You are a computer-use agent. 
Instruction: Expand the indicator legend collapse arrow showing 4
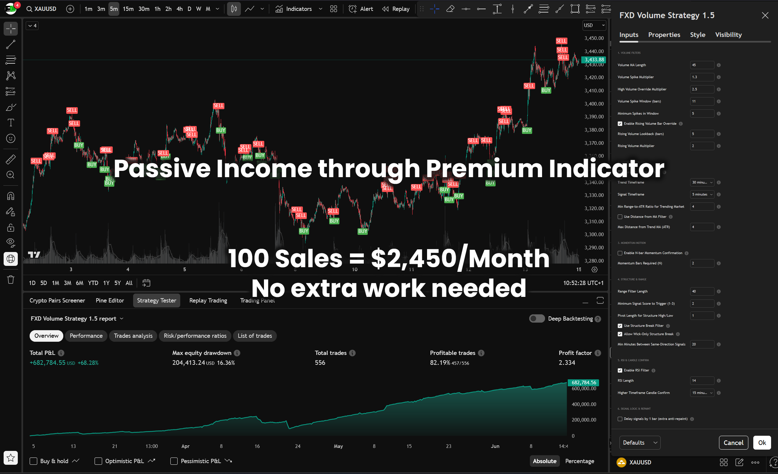click(x=32, y=26)
